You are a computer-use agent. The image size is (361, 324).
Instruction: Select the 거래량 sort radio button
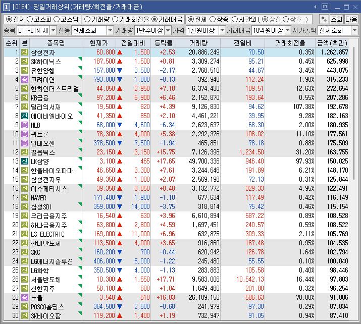click(87, 19)
